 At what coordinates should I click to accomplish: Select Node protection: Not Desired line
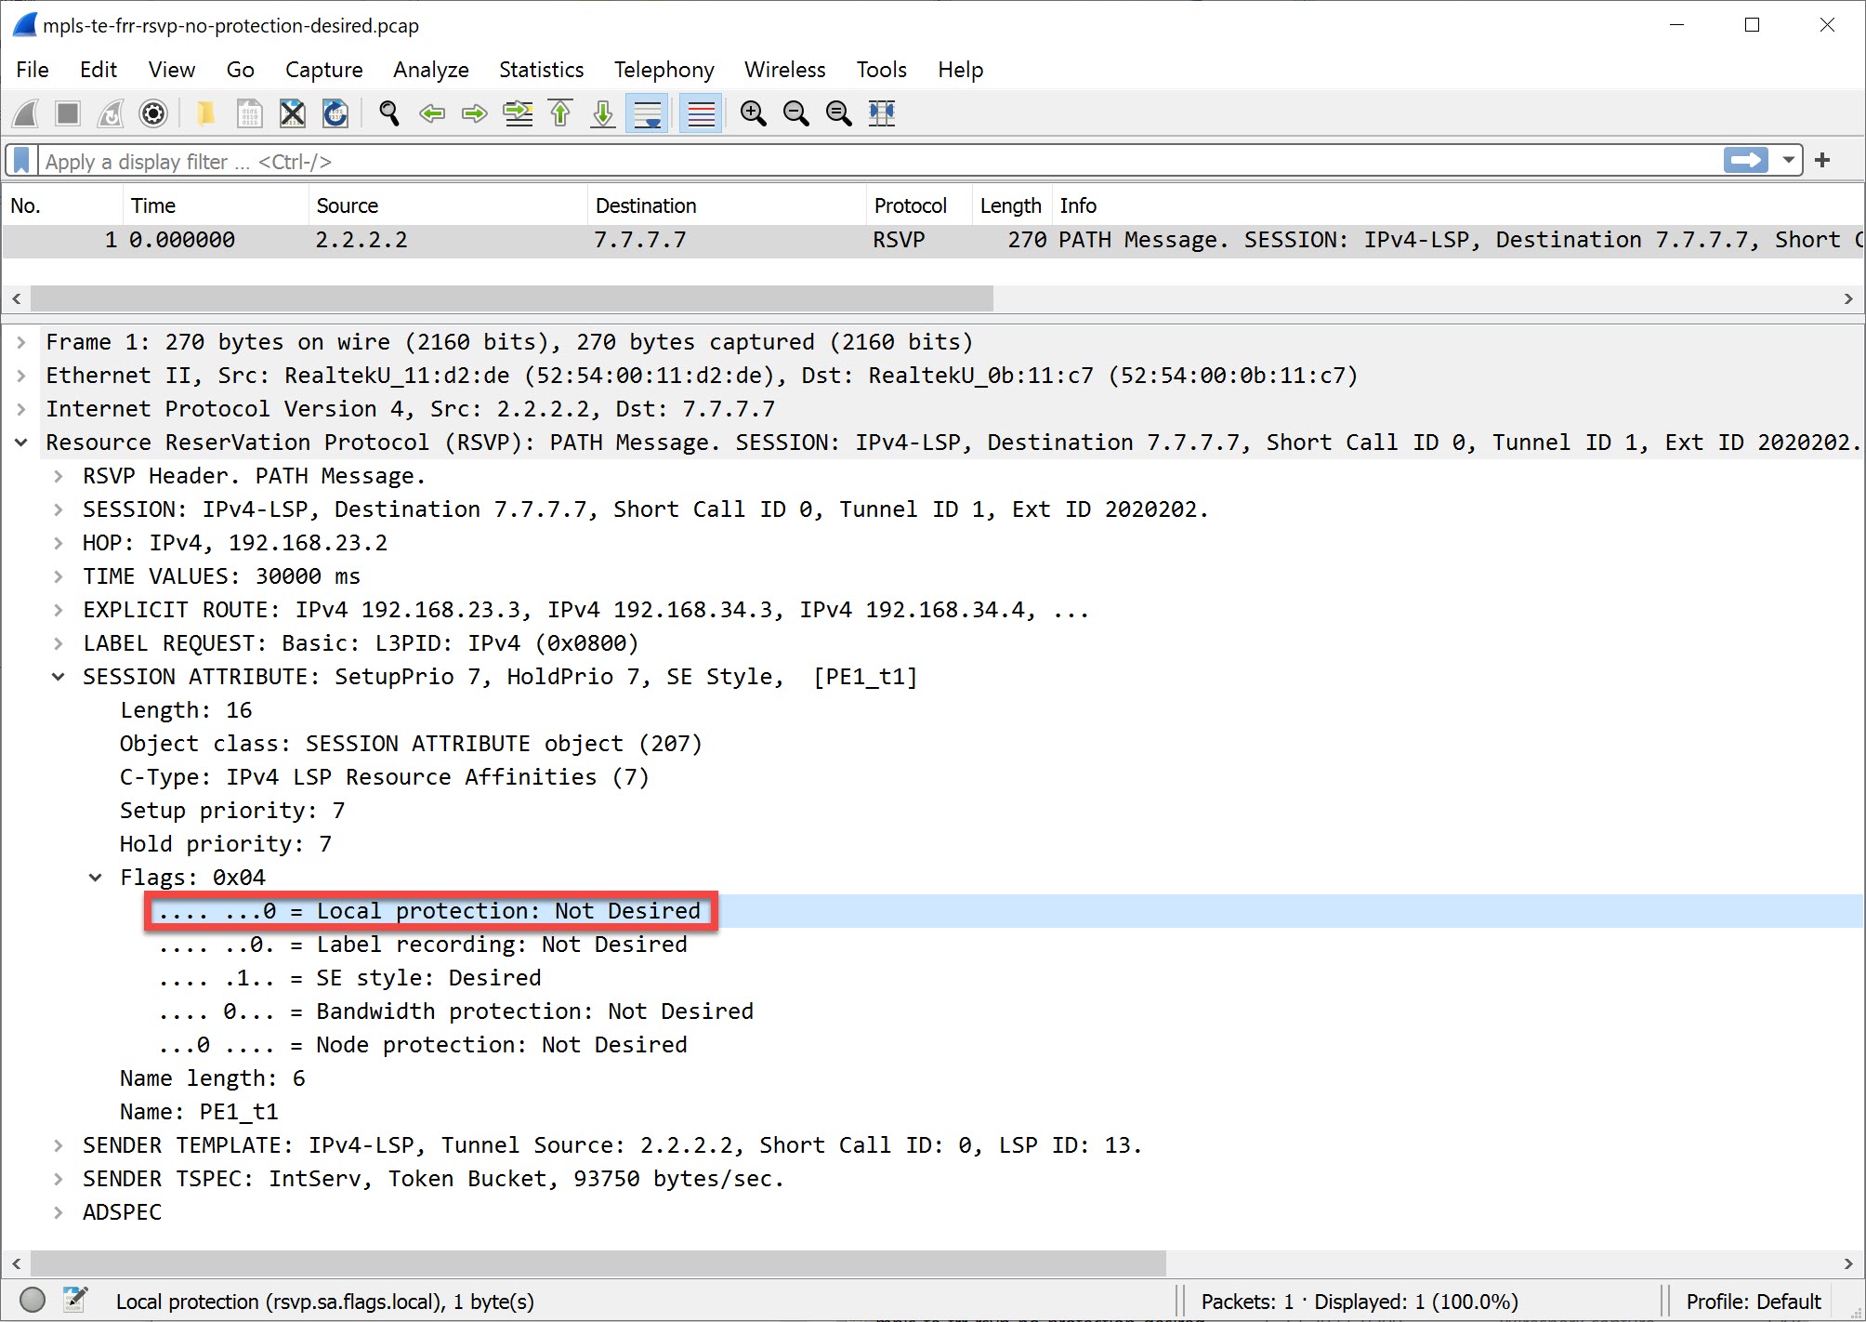(x=423, y=1045)
